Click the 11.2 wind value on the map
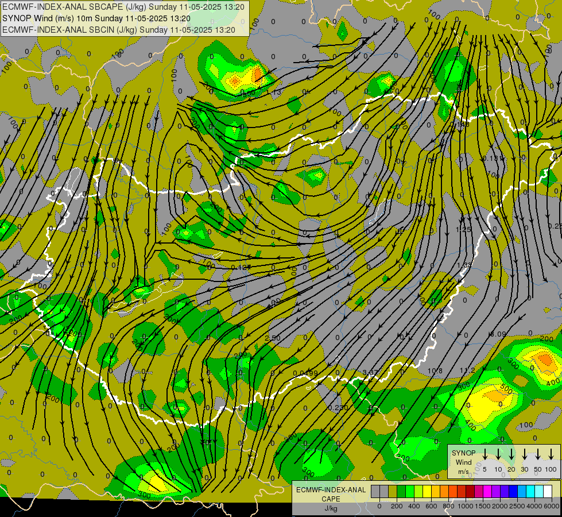The height and width of the screenshot is (517, 562). 468,371
